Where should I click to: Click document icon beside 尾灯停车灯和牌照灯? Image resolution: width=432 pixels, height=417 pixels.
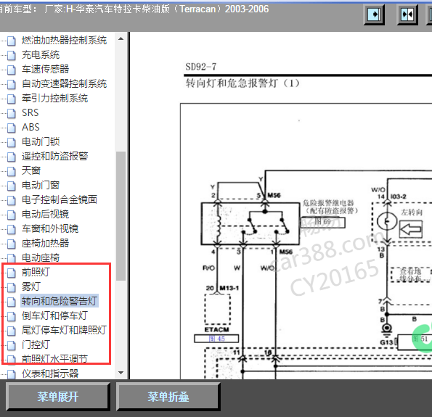[12, 331]
